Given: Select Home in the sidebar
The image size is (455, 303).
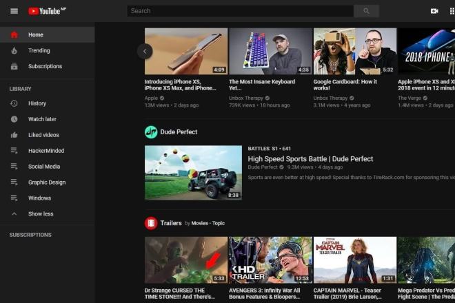Looking at the screenshot, I should point(48,35).
